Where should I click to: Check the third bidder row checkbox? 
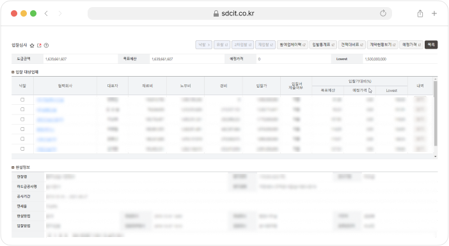(22, 119)
